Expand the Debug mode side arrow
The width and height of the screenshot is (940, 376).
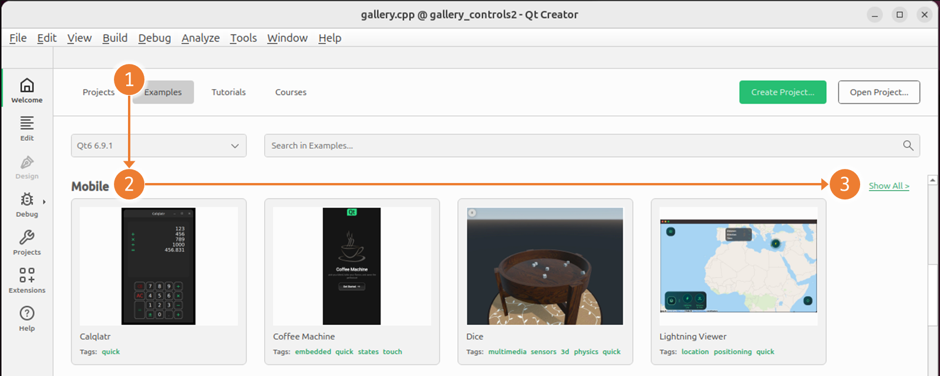[x=44, y=202]
